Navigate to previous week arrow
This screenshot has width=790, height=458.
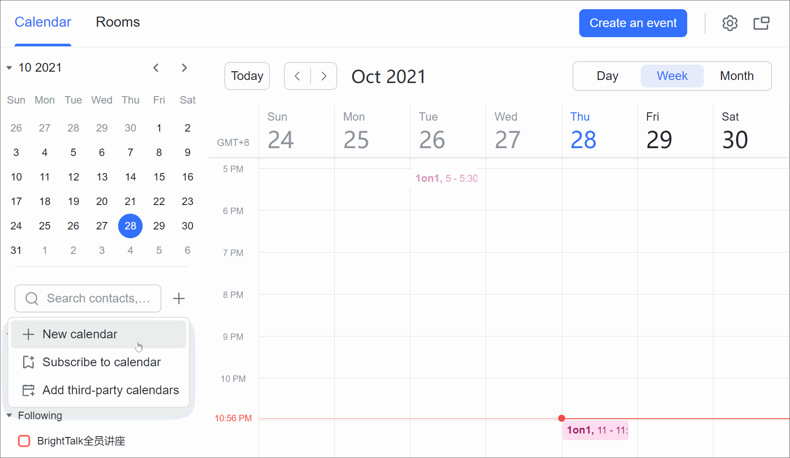coord(297,76)
